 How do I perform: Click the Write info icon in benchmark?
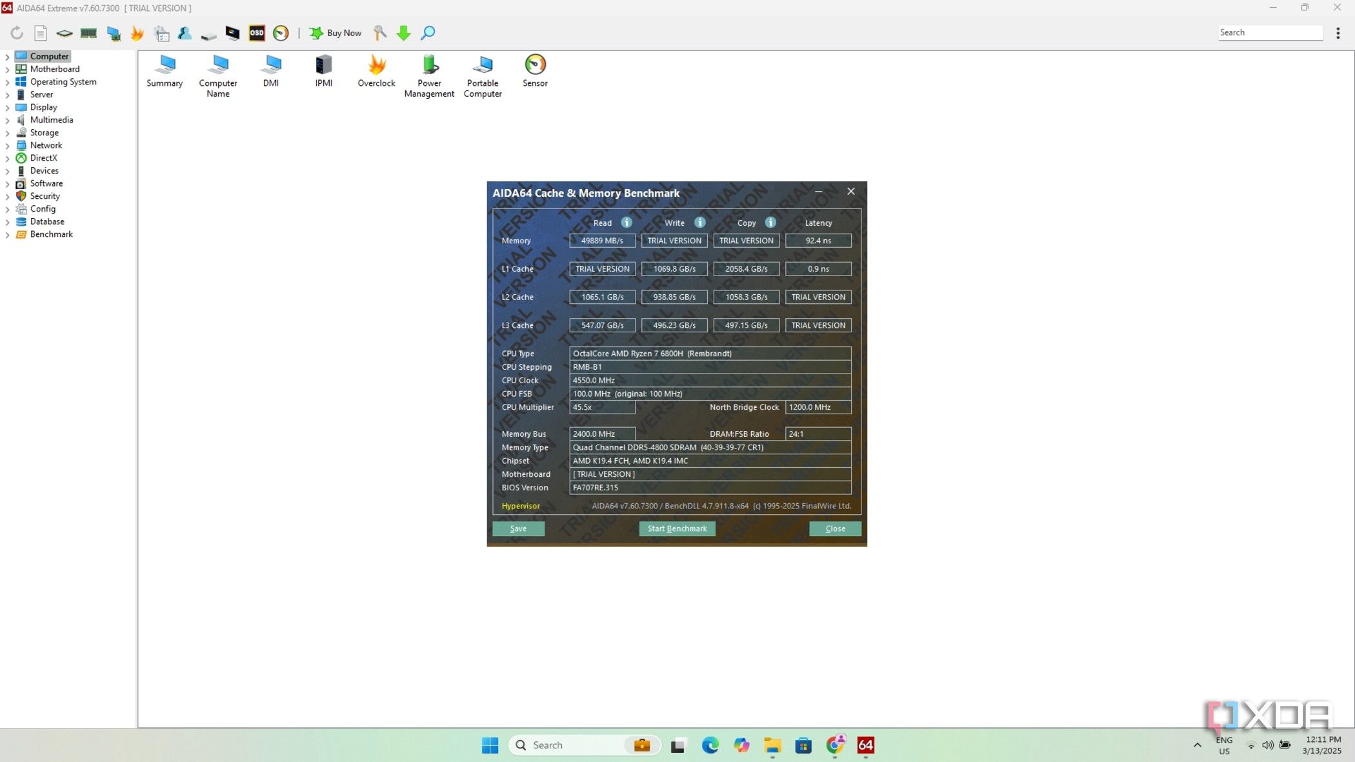point(700,223)
